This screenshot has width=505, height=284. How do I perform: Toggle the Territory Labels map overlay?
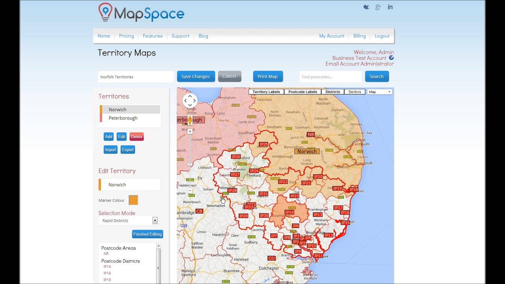[x=266, y=92]
